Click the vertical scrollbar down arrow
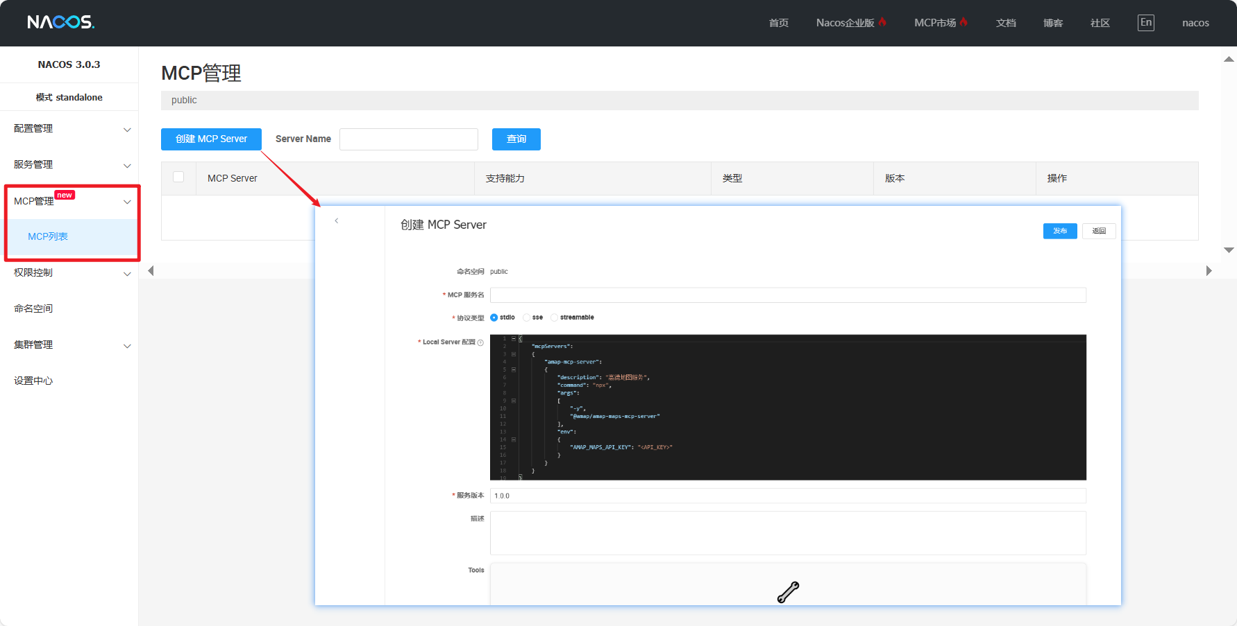The width and height of the screenshot is (1237, 626). (x=1229, y=250)
